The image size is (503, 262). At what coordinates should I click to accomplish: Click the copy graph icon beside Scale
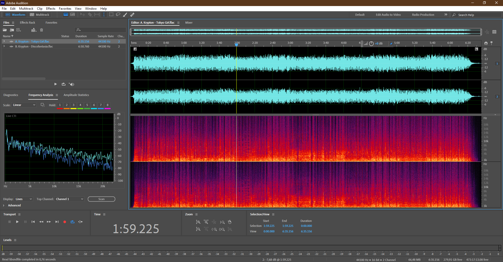click(42, 105)
